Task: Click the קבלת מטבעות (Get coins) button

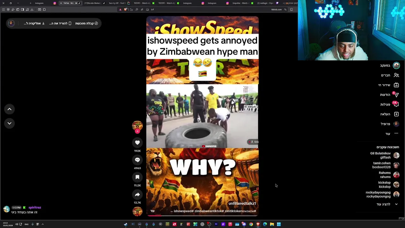Action: click(86, 23)
